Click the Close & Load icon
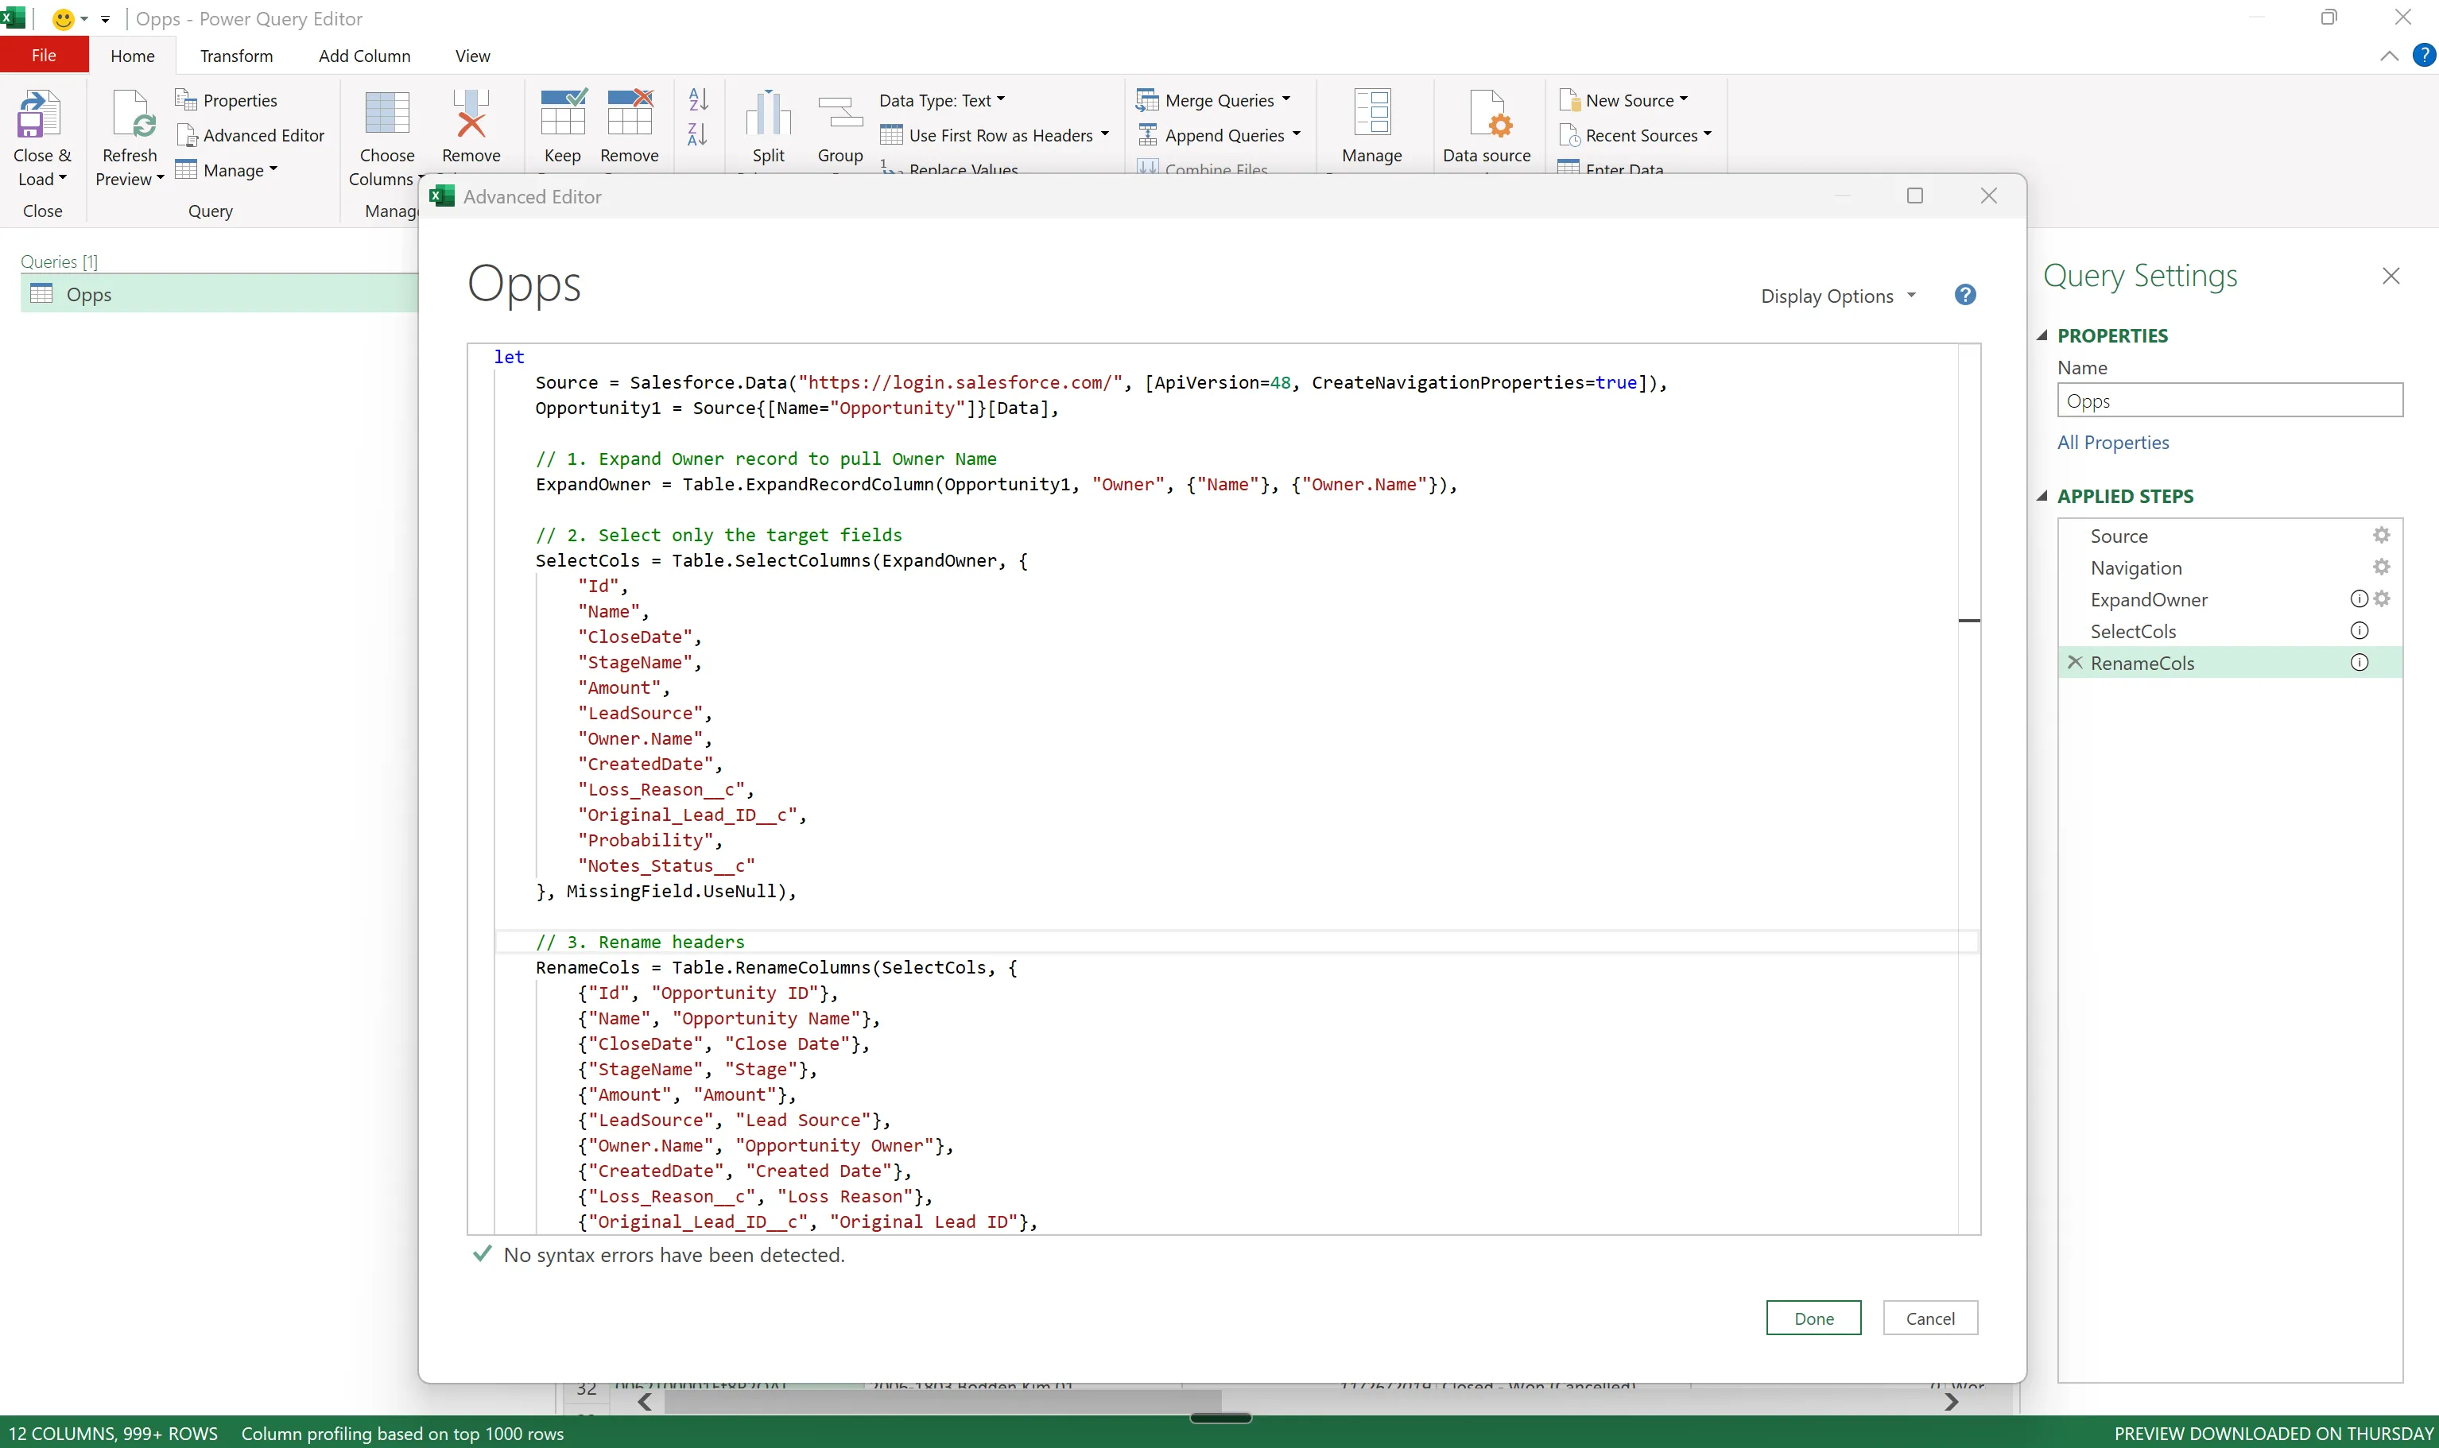This screenshot has height=1448, width=2439. [39, 114]
